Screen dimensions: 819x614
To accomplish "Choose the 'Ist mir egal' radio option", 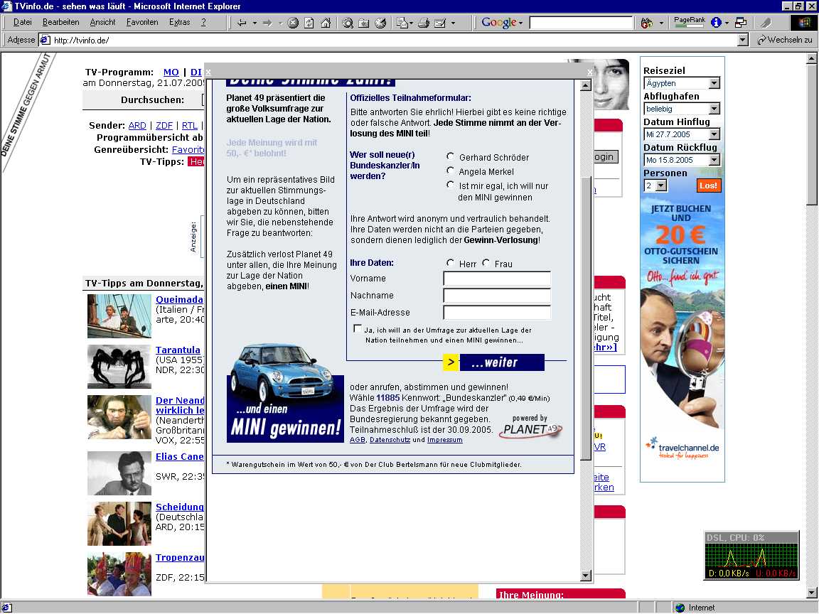I will coord(450,184).
